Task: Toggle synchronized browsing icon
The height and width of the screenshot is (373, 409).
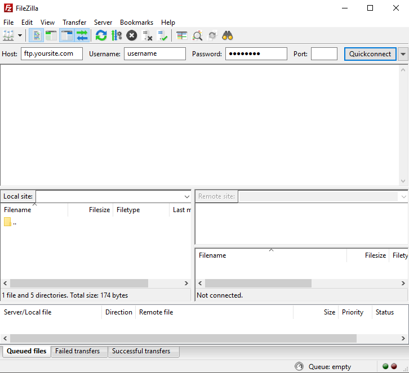Action: click(x=212, y=35)
